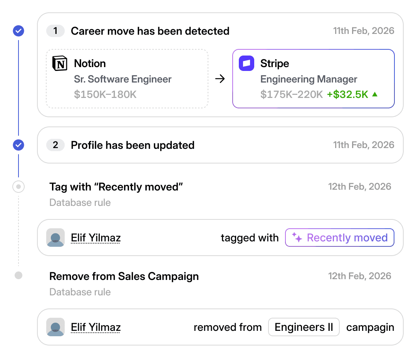Click the Recently moved tag

click(340, 238)
